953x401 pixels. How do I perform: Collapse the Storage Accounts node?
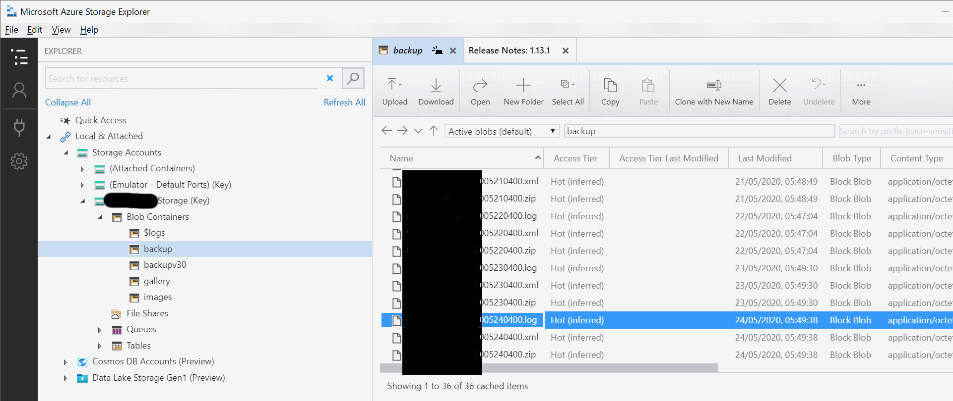66,153
